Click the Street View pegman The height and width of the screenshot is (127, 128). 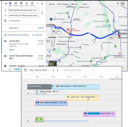(x=124, y=68)
